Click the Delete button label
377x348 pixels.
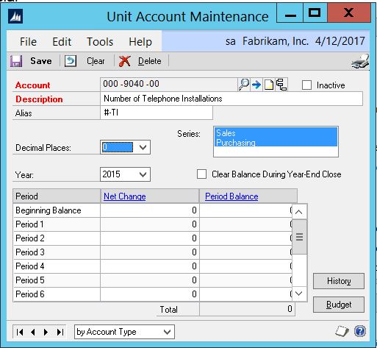point(149,61)
